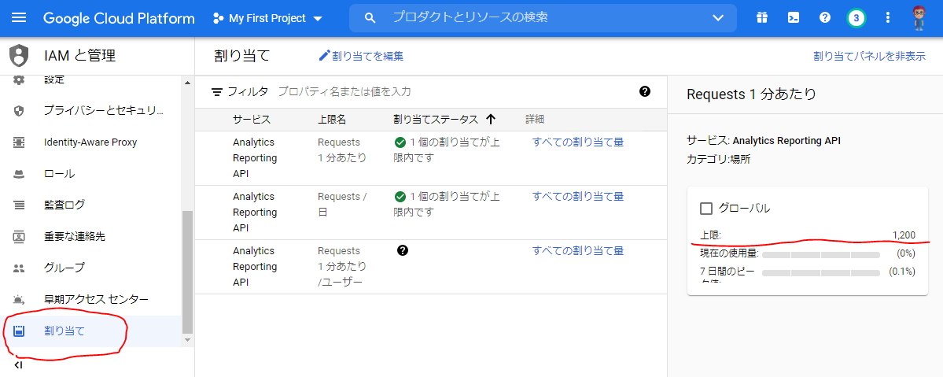The height and width of the screenshot is (377, 943).
Task: Focus the products and resources search field
Action: [543, 18]
